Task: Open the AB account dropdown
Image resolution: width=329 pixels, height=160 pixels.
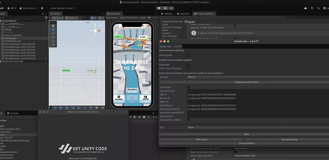Action: [12, 8]
